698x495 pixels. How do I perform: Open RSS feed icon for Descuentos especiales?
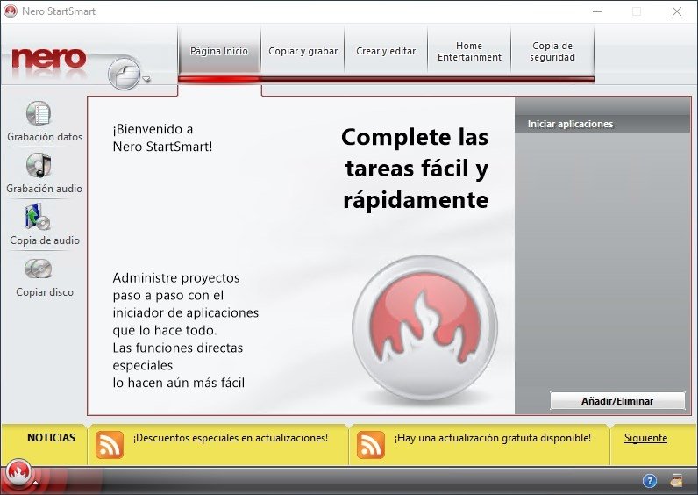point(110,445)
